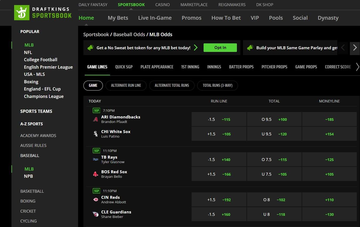Click CHI White Sox team logo
The image size is (360, 227).
pos(96,134)
